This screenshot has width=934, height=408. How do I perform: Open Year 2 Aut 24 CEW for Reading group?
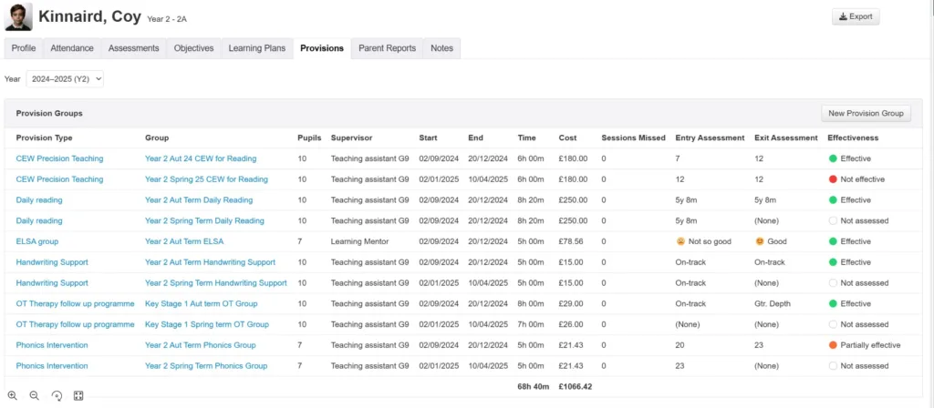click(201, 158)
